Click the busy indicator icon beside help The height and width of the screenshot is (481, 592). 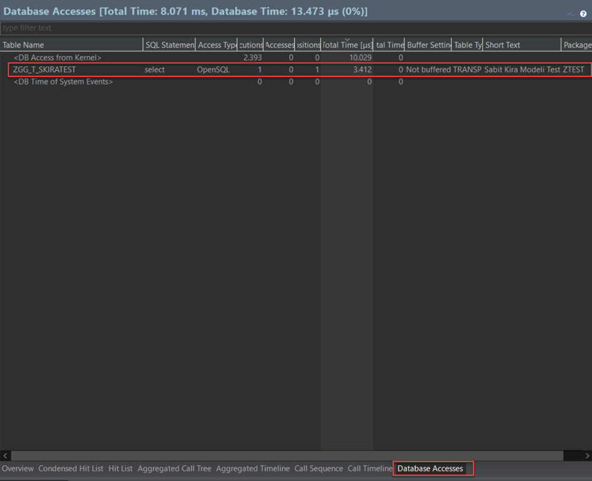[571, 14]
